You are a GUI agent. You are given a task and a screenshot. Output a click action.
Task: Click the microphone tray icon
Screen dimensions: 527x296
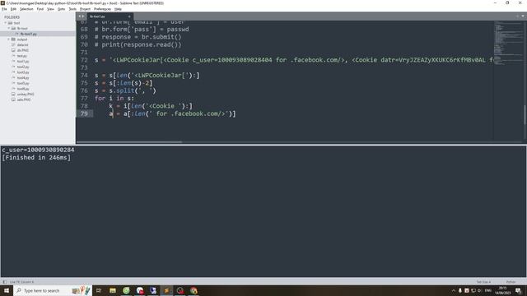pos(460,290)
